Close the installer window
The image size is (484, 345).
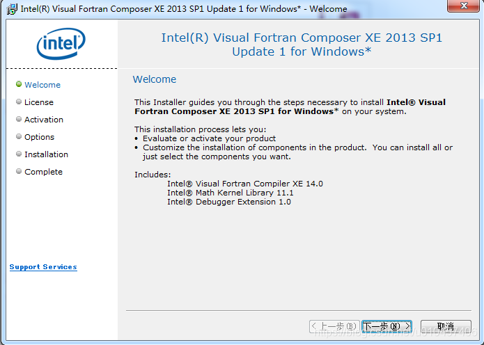pos(463,6)
